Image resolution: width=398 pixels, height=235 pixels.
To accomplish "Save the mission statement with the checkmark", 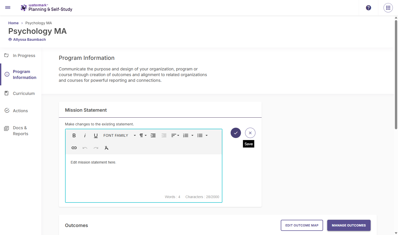I will coord(236,133).
